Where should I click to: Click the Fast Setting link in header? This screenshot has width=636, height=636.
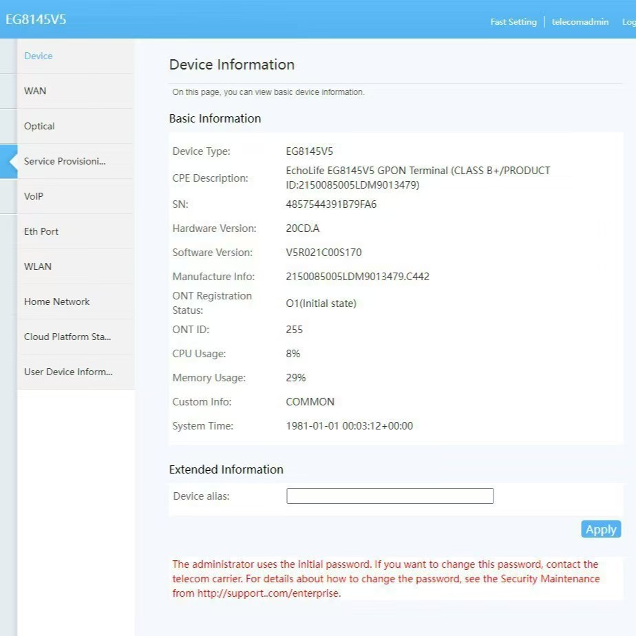pos(513,22)
